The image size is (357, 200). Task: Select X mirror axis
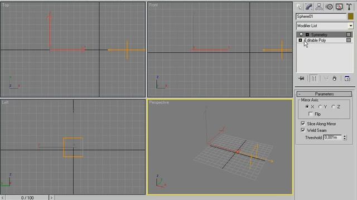tap(307, 107)
